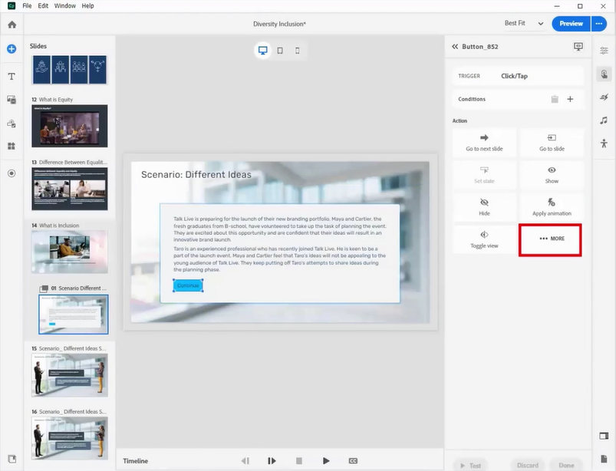Viewport: 616px width, 471px height.
Task: Select the Text tool icon
Action: coord(12,76)
